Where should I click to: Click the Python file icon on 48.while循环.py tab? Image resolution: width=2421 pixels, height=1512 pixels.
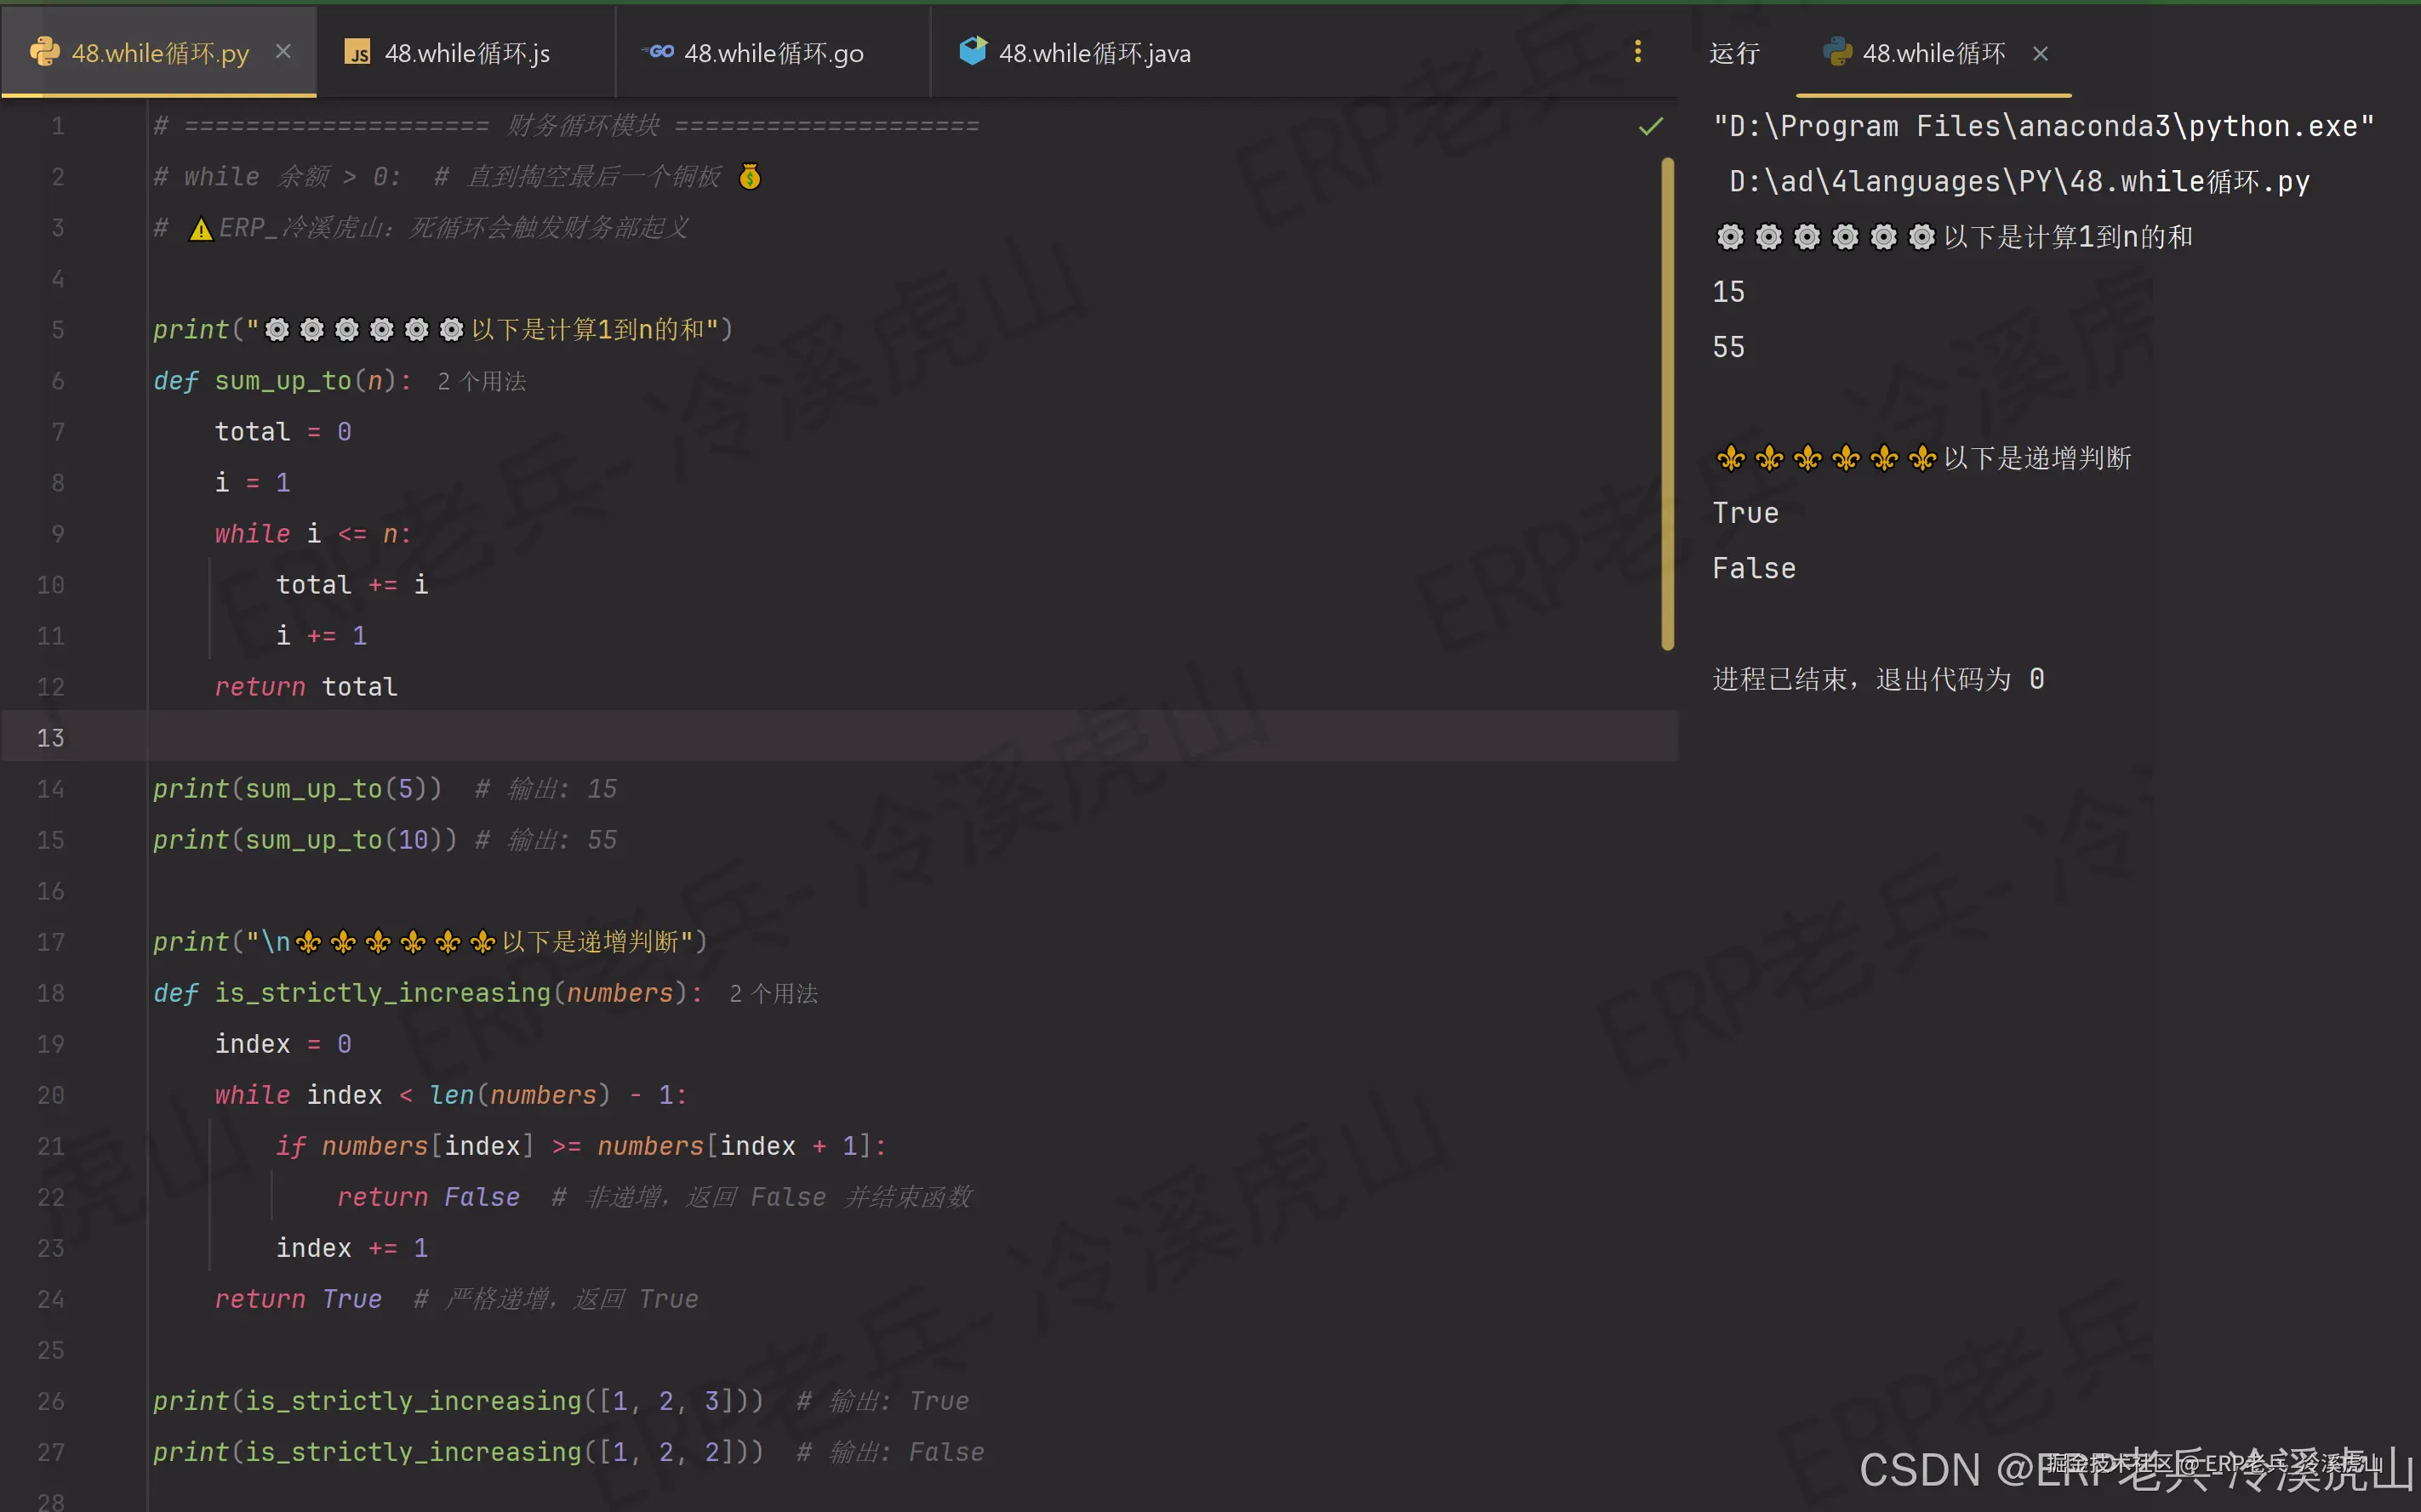coord(44,52)
